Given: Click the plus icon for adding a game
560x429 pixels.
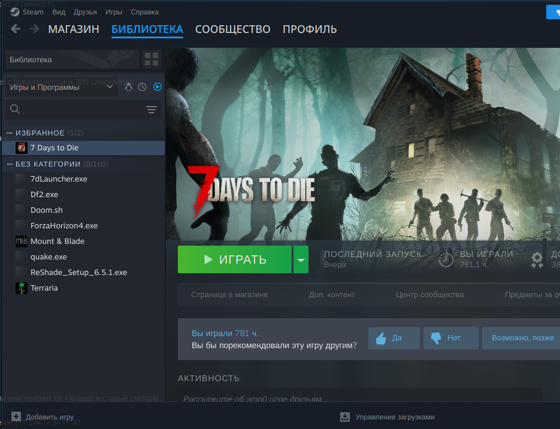Looking at the screenshot, I should pos(16,416).
